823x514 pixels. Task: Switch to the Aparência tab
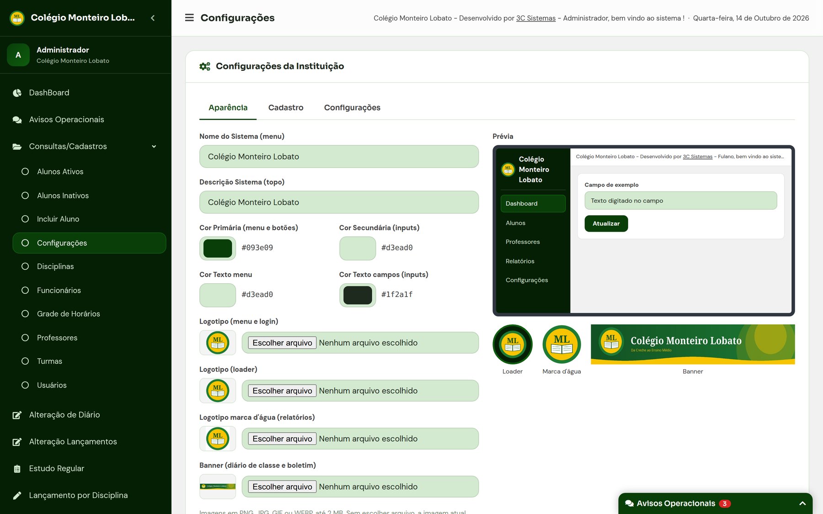tap(228, 108)
